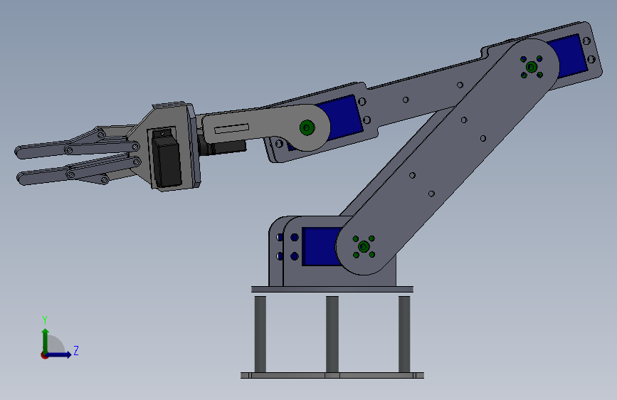Viewport: 617px width, 400px height.
Task: Select the black servo on the gripper
Action: 167,162
